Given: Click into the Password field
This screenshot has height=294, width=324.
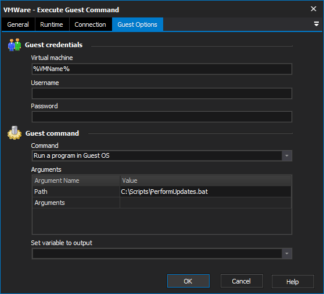Looking at the screenshot, I should (162, 116).
